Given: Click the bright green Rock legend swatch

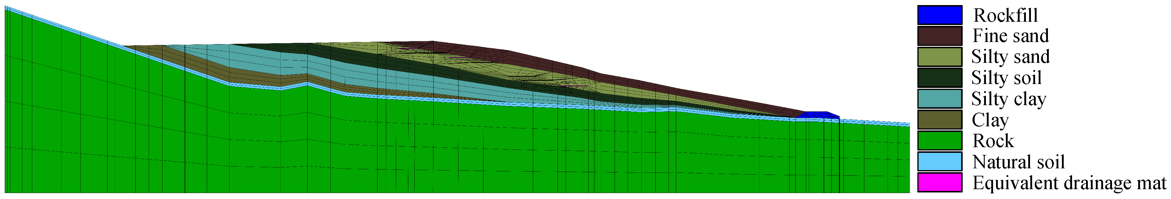Looking at the screenshot, I should click(x=940, y=140).
